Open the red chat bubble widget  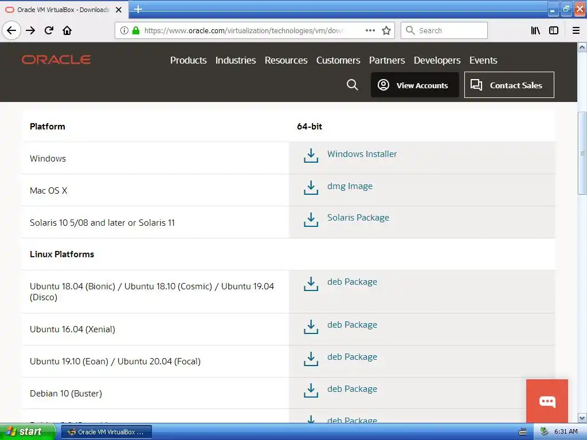[547, 401]
